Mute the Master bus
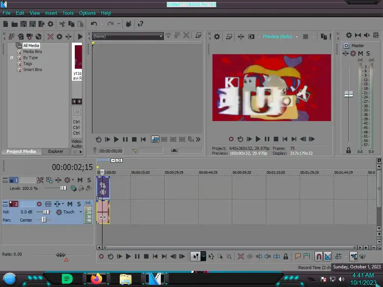The width and height of the screenshot is (383, 287). [361, 53]
